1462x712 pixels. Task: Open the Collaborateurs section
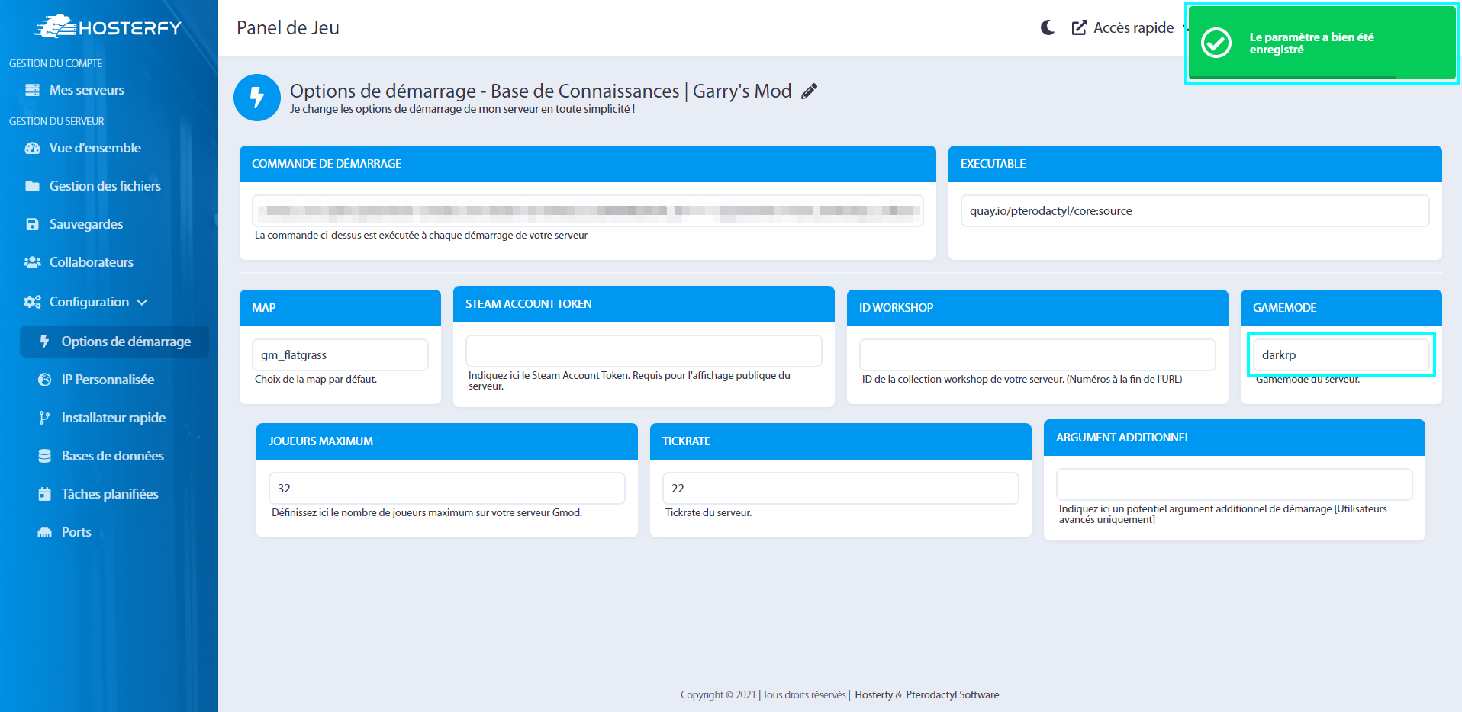(91, 262)
